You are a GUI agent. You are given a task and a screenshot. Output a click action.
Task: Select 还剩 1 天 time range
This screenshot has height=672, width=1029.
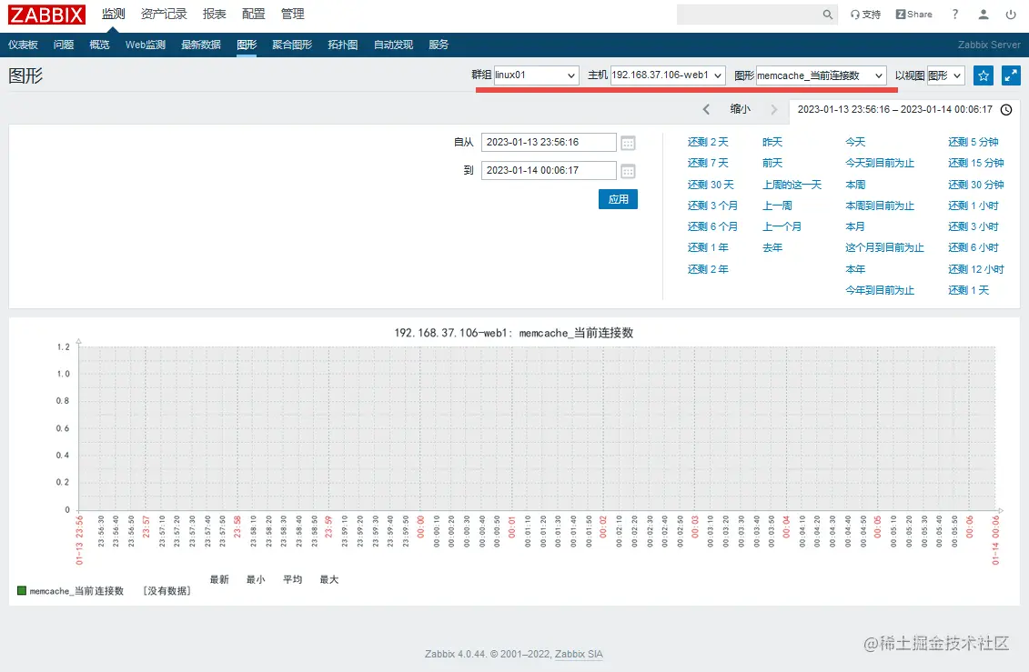tap(969, 290)
